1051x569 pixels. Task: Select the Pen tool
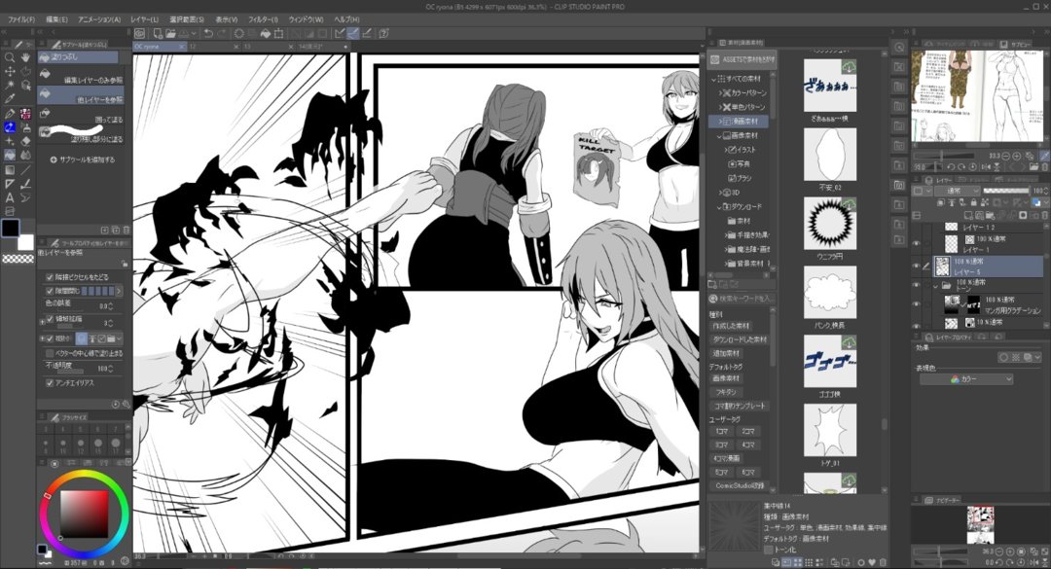(10, 114)
